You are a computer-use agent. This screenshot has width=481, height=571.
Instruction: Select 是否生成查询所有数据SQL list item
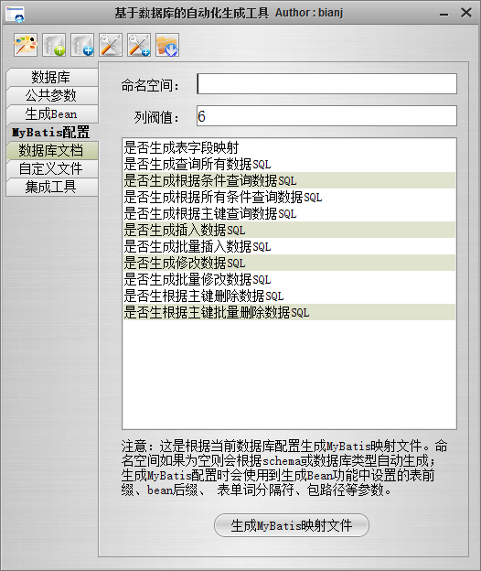pyautogui.click(x=289, y=164)
